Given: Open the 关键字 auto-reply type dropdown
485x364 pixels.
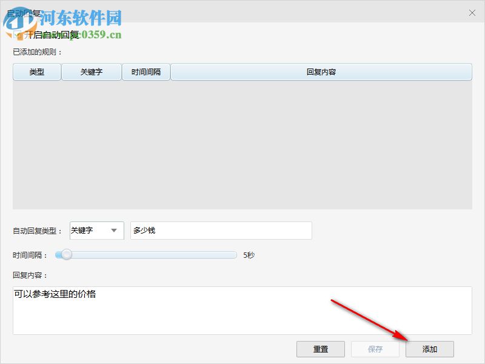Looking at the screenshot, I should (x=97, y=231).
